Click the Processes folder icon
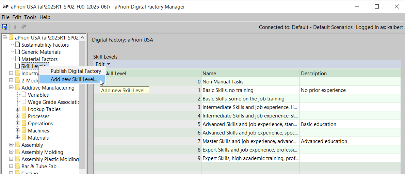Screen dimensions: 405x174 [24, 116]
